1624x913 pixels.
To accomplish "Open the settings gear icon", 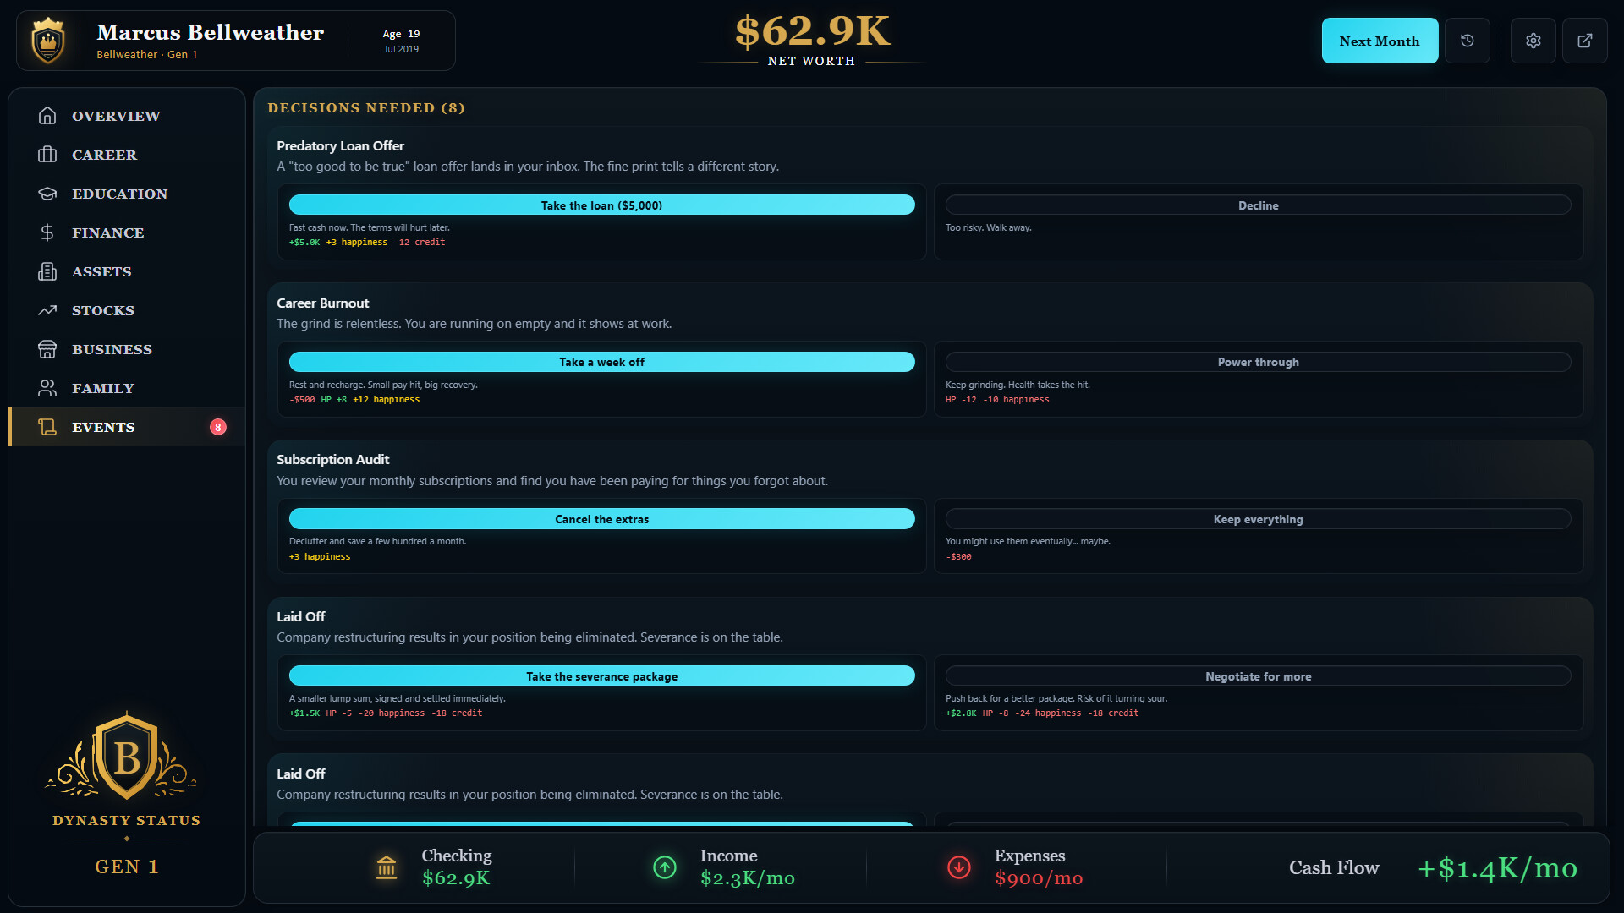I will (x=1533, y=41).
